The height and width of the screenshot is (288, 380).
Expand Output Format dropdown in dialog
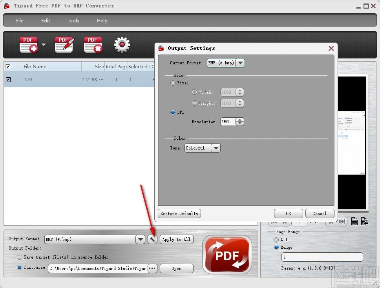click(240, 63)
